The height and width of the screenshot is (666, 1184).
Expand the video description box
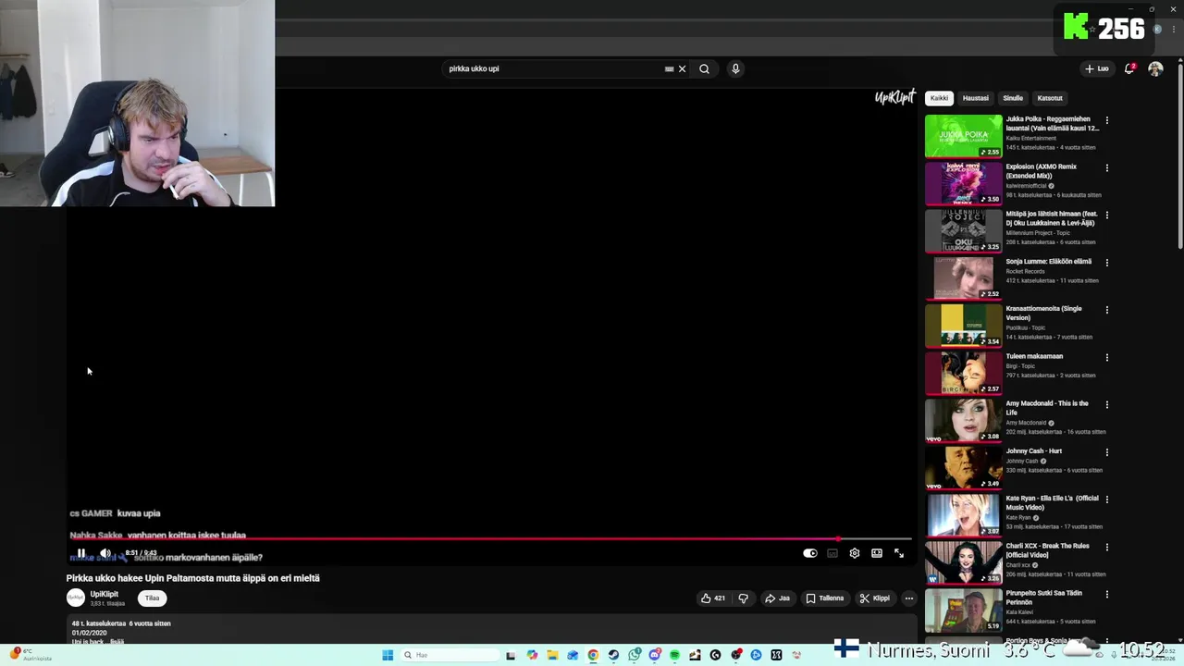(491, 631)
